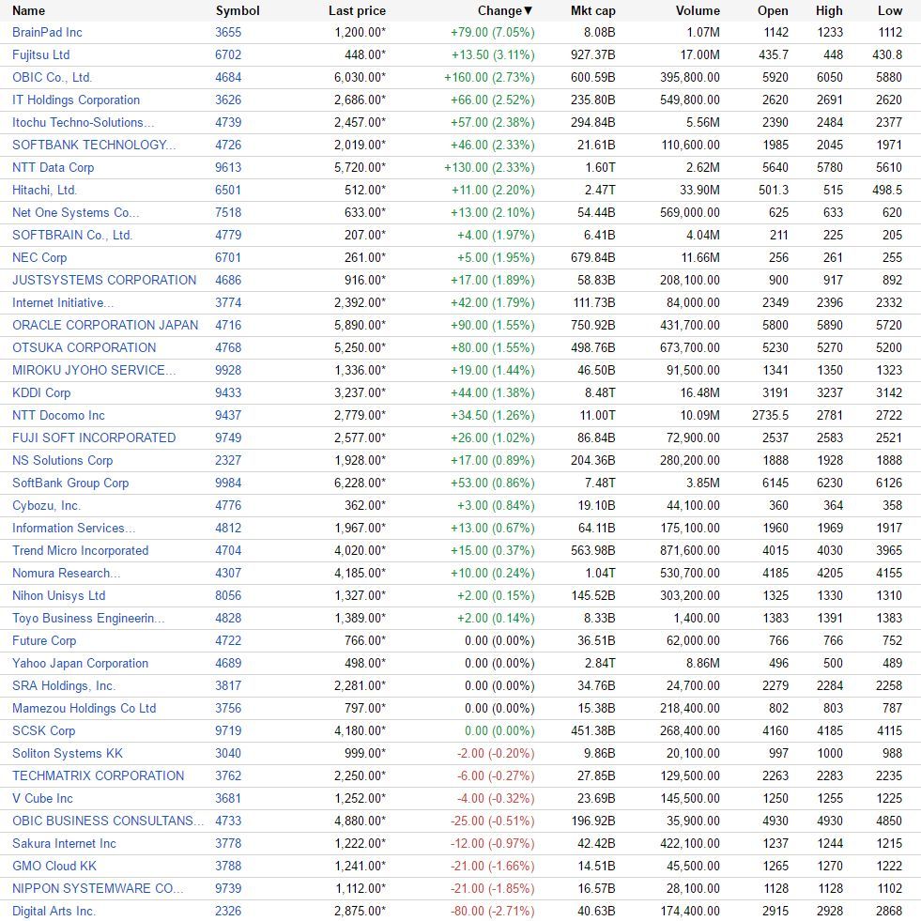Open OBIC Co., Ltd. link
921x921 pixels.
pos(53,78)
